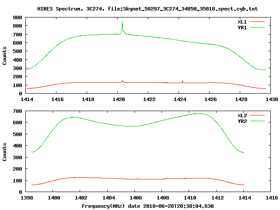Click the Counts label of the XL2/YR2 plot
The height and width of the screenshot is (210, 280).
4,152
